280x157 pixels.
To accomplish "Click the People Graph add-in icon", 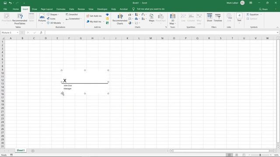I will pyautogui.click(x=107, y=23).
